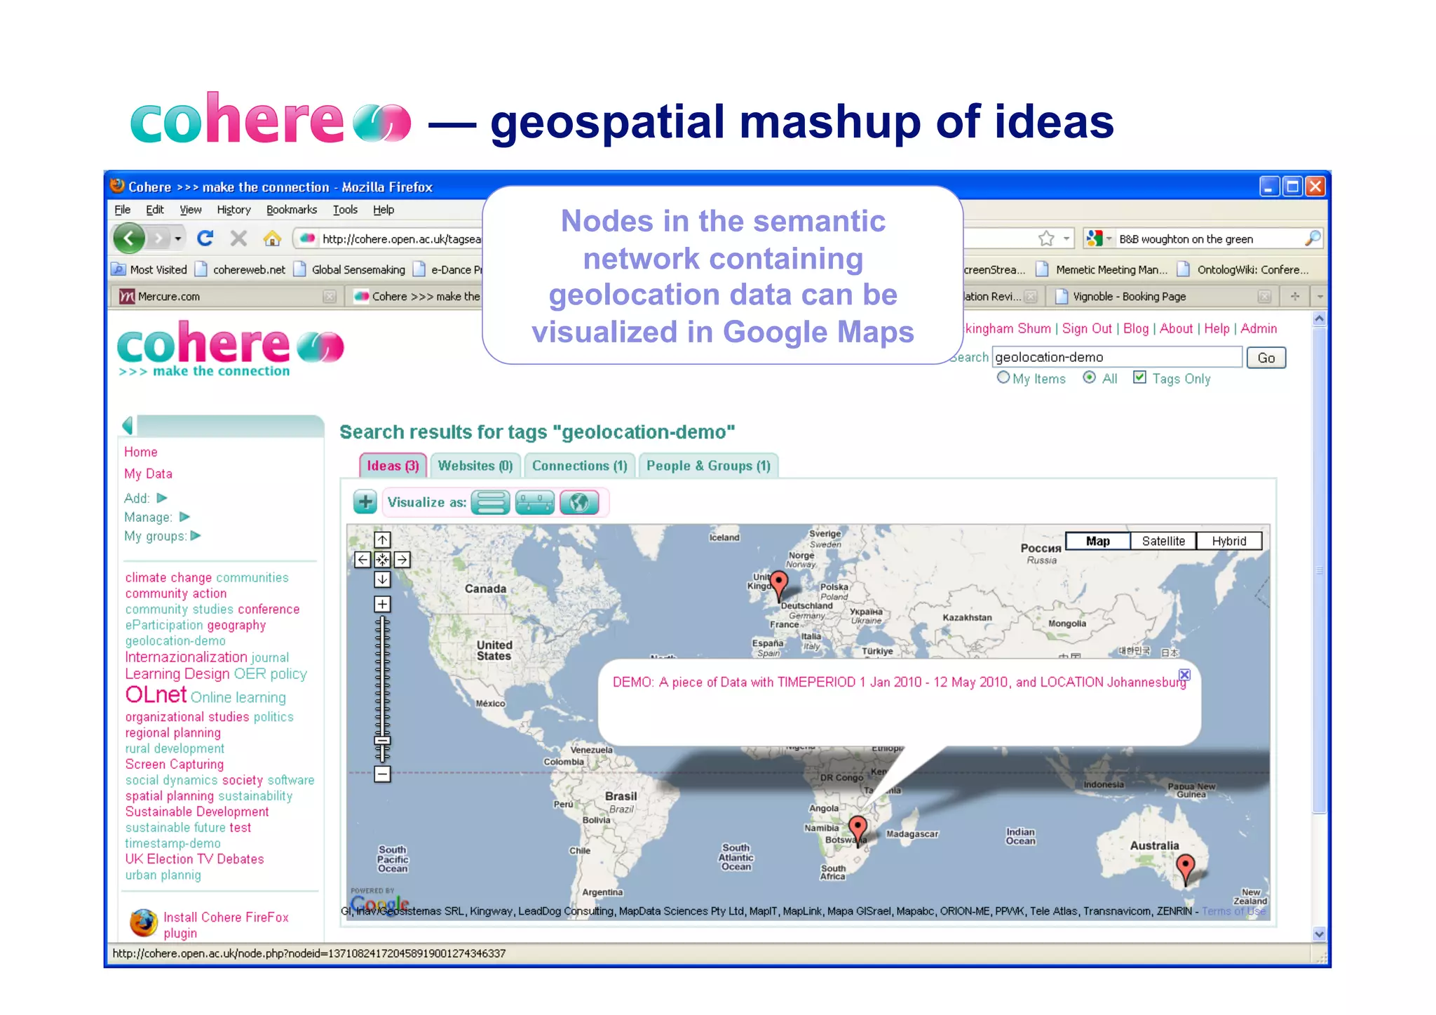The height and width of the screenshot is (1015, 1436).
Task: Switch map to Hybrid view
Action: pos(1229,541)
